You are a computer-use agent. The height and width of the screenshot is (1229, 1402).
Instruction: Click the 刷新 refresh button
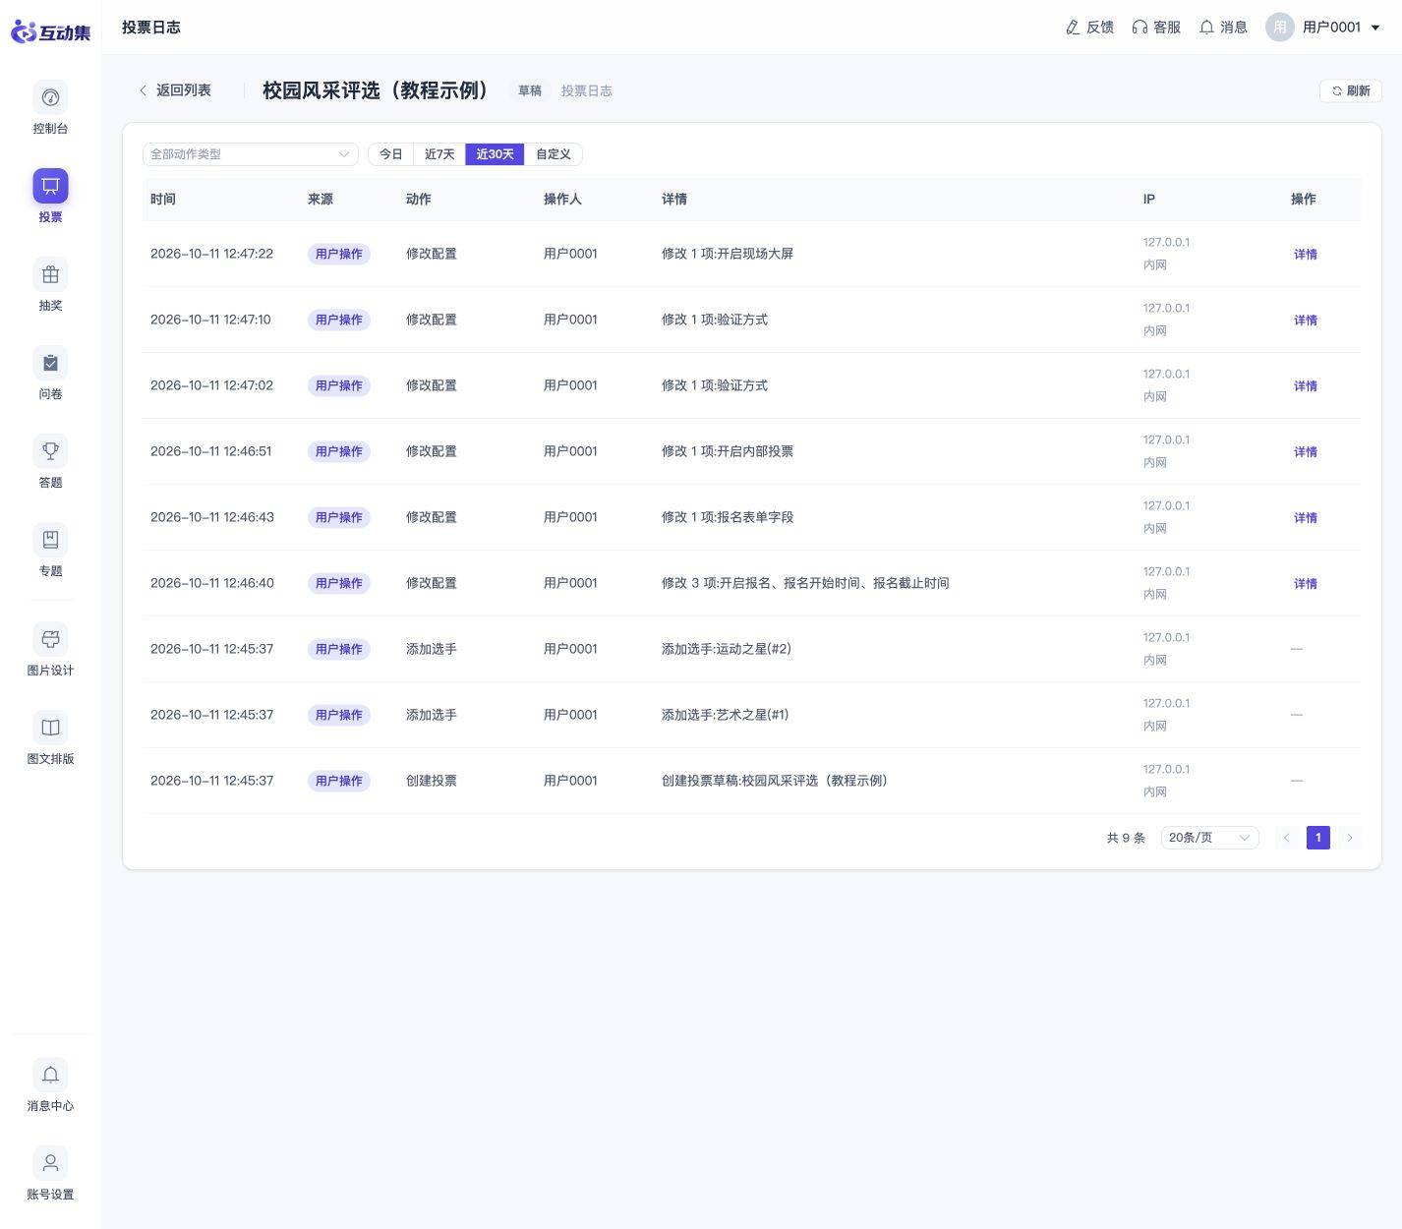[1351, 90]
